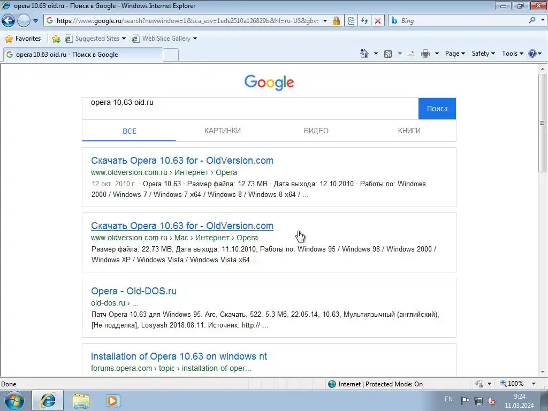The width and height of the screenshot is (548, 411).
Task: Click the page vertical scrollbar thumb
Action: pyautogui.click(x=543, y=123)
